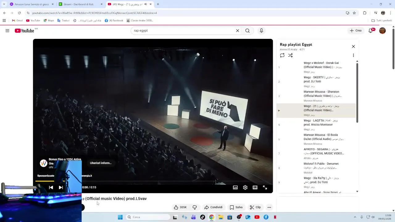This screenshot has height=222, width=395.
Task: Open TikTok from the taskbar
Action: click(x=202, y=217)
